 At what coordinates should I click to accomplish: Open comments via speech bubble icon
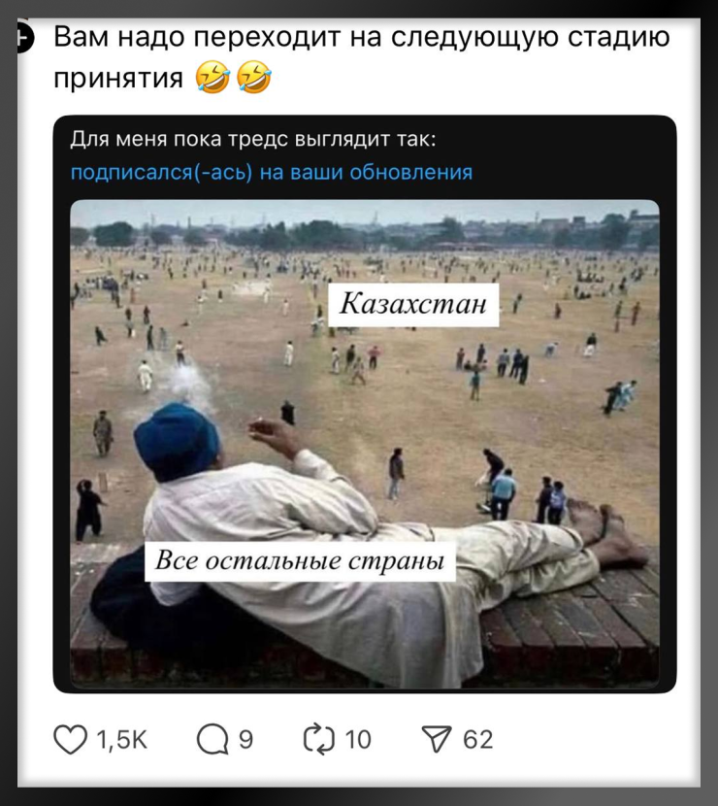(x=212, y=739)
